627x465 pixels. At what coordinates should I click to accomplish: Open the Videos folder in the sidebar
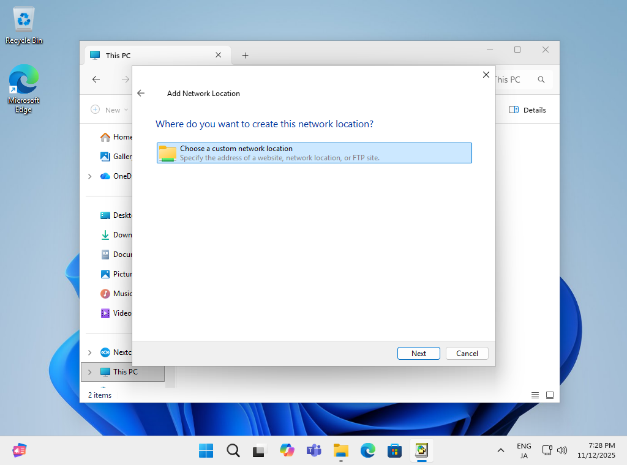click(x=121, y=313)
